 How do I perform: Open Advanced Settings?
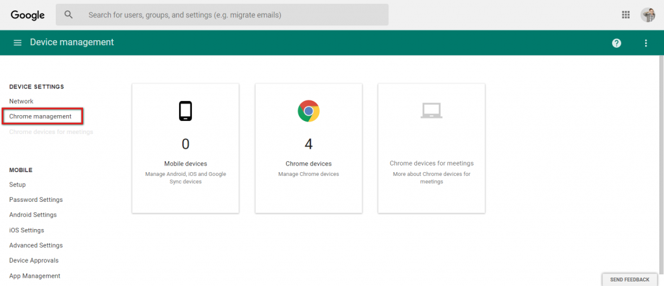pos(36,245)
